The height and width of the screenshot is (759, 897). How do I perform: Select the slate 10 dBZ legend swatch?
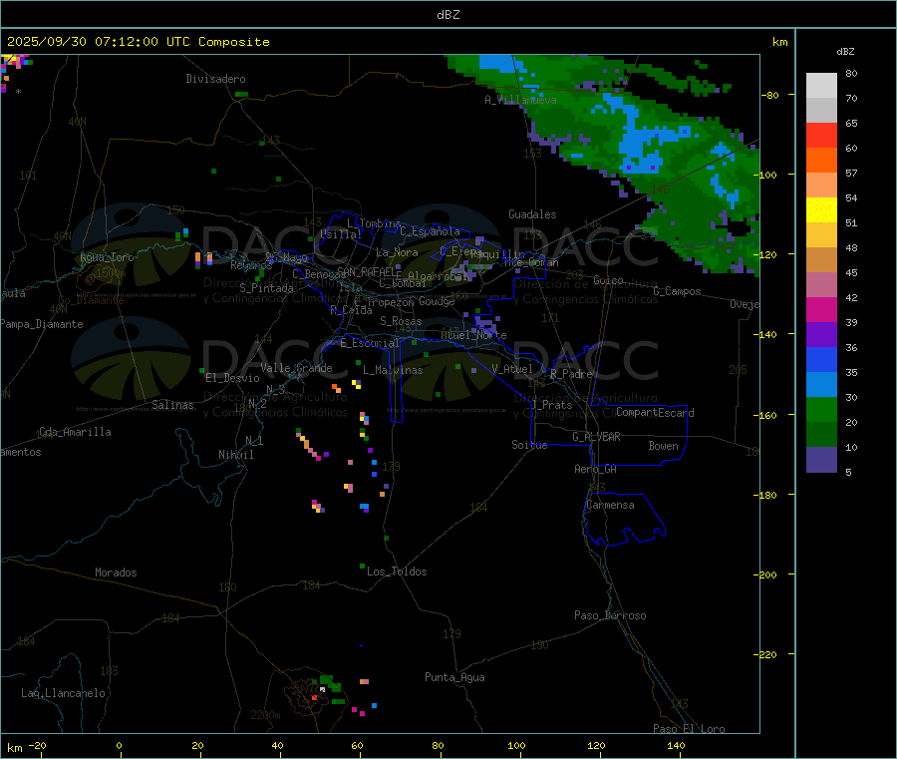click(821, 460)
